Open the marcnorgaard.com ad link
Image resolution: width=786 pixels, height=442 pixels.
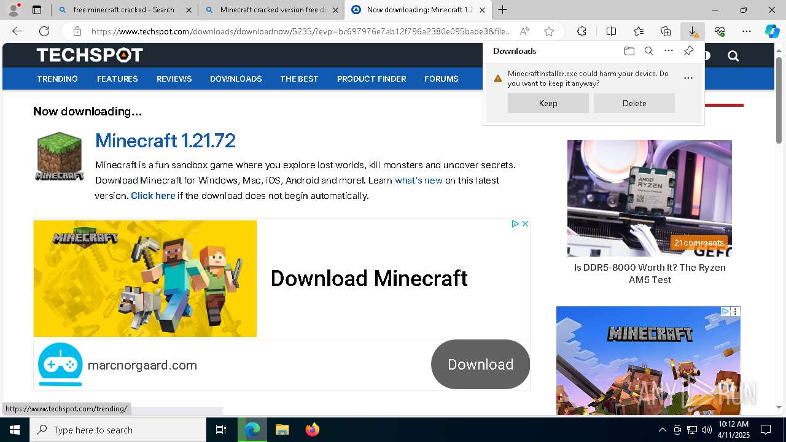[142, 365]
